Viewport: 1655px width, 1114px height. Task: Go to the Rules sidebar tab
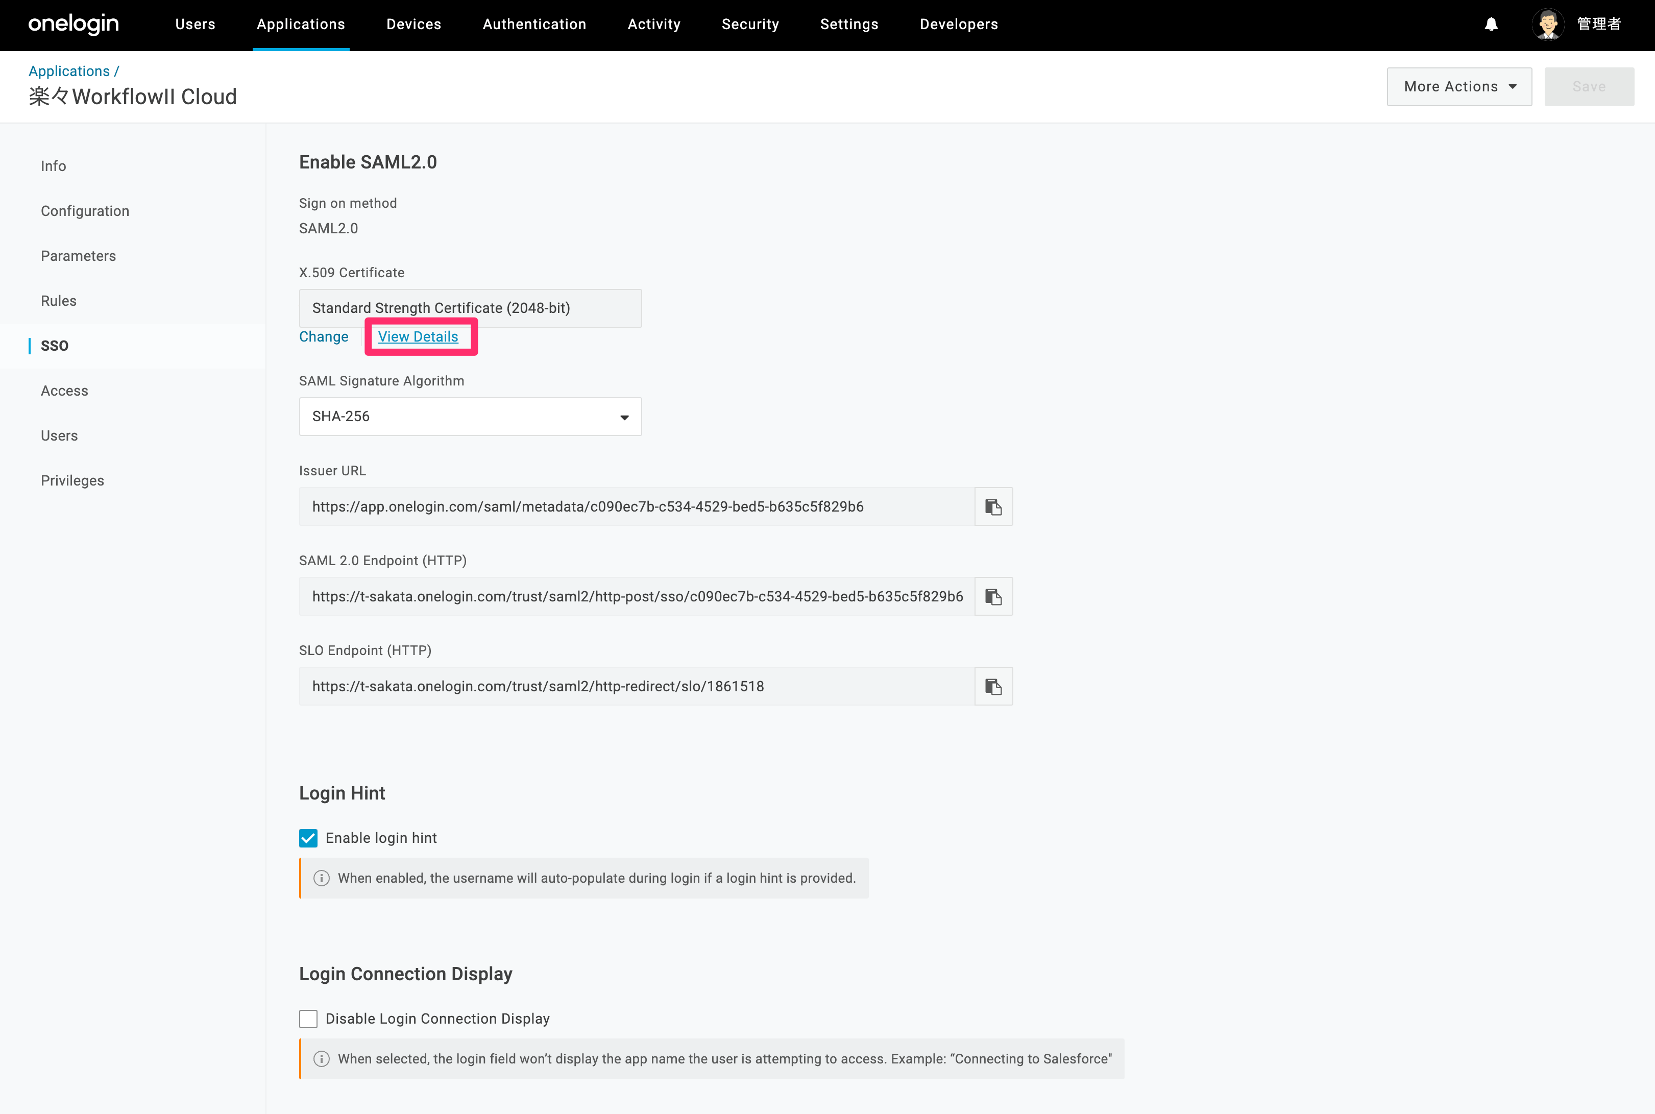tap(58, 301)
